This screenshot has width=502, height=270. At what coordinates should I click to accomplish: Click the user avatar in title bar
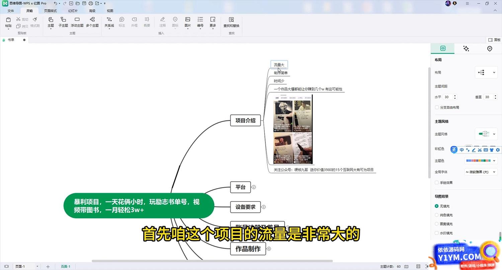coord(448,3)
